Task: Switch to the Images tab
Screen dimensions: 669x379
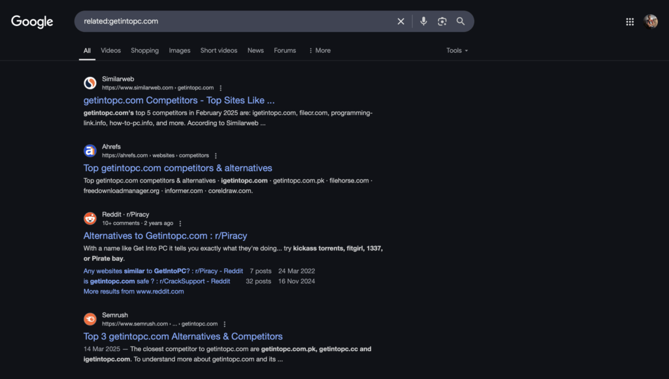Action: [180, 50]
